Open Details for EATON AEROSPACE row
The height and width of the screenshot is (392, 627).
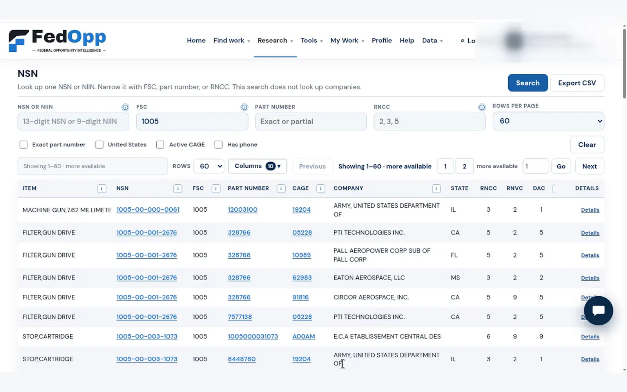tap(590, 278)
